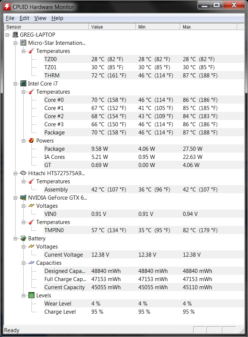Click the GREG-LAPTOP computer icon
The width and height of the screenshot is (248, 337).
[15, 35]
